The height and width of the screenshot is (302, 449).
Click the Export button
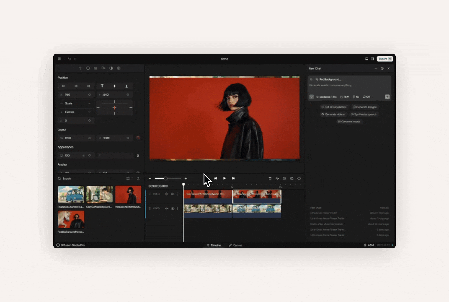[384, 59]
